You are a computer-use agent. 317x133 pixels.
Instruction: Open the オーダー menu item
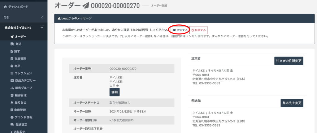tap(20, 37)
